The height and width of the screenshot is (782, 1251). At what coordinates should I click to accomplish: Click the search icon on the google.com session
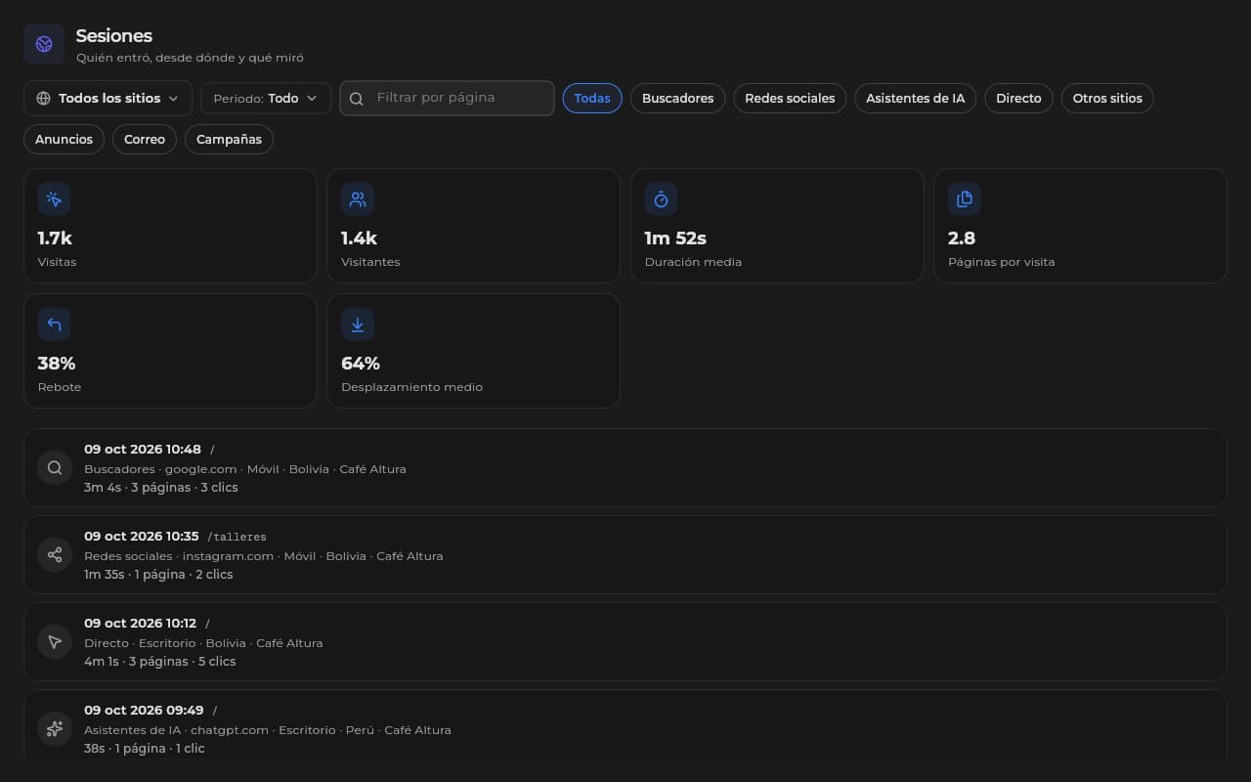55,468
